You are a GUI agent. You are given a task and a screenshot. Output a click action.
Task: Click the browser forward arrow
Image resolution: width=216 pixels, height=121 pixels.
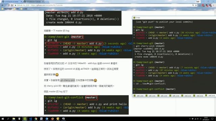[6, 5]
